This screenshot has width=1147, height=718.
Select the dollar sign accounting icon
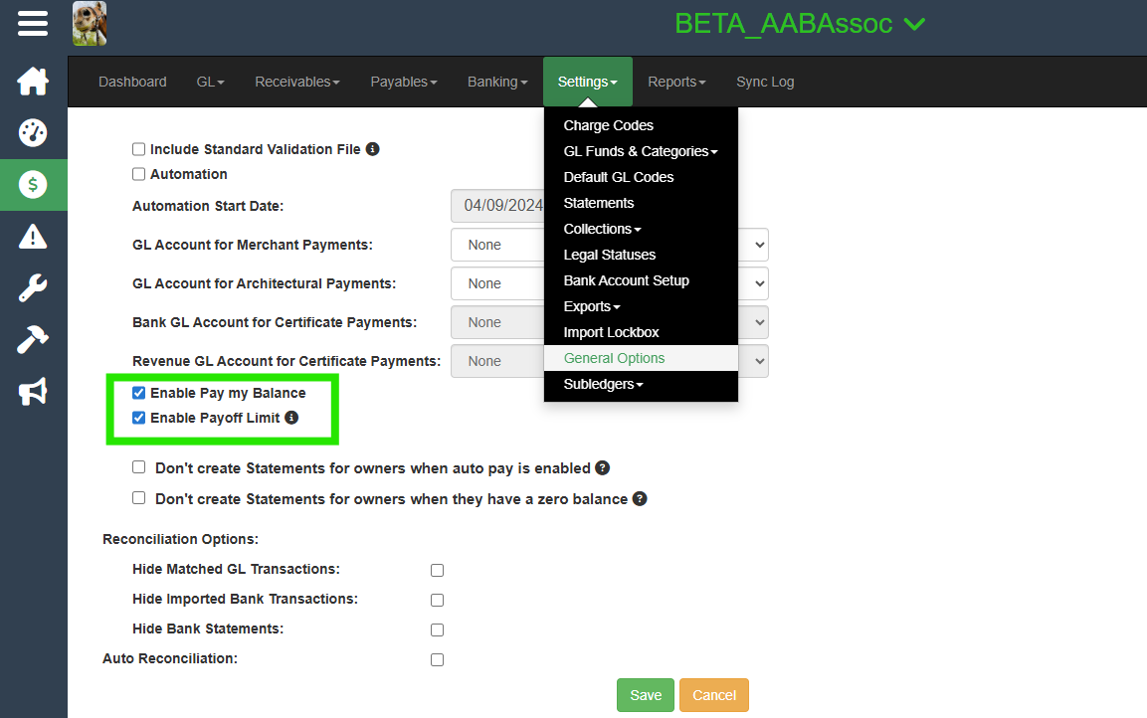(x=33, y=185)
